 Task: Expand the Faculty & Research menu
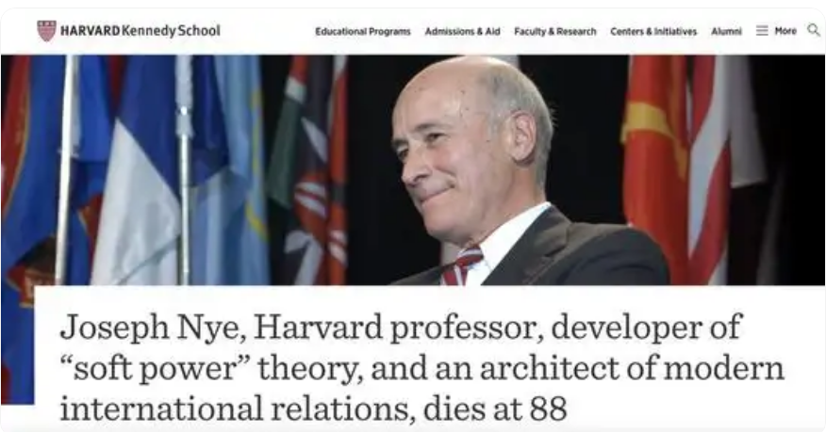coord(555,32)
